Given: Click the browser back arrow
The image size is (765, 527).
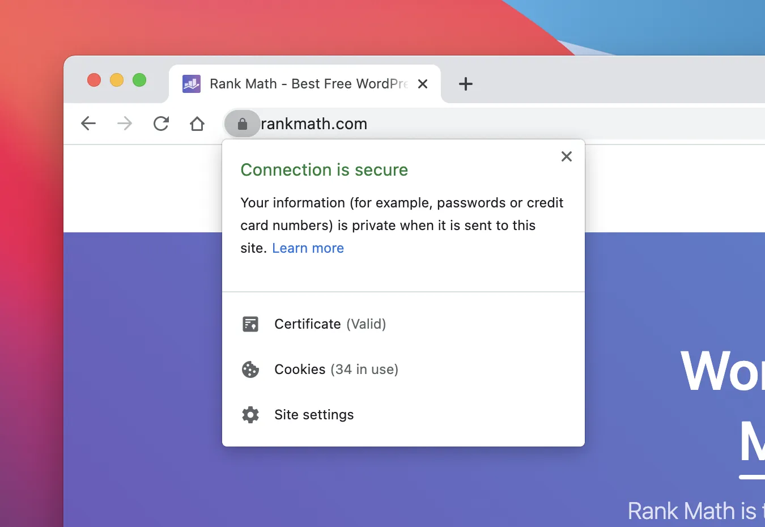Looking at the screenshot, I should (88, 124).
